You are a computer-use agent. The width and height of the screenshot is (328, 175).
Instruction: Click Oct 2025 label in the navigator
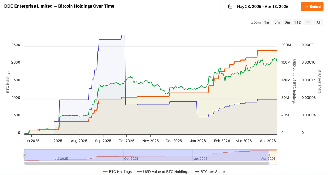[131, 159]
